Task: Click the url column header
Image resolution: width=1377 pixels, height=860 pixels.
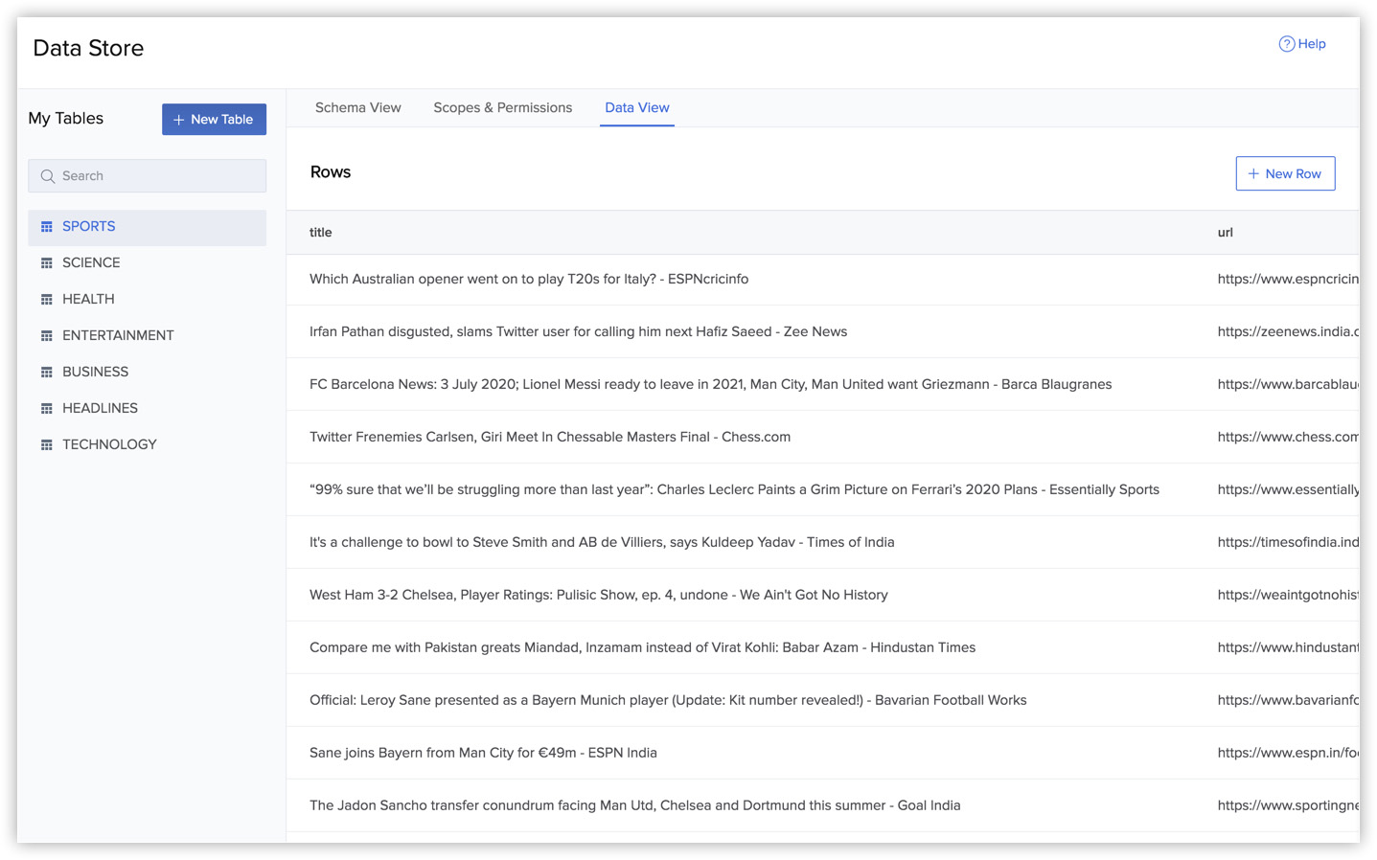Action: 1225,233
